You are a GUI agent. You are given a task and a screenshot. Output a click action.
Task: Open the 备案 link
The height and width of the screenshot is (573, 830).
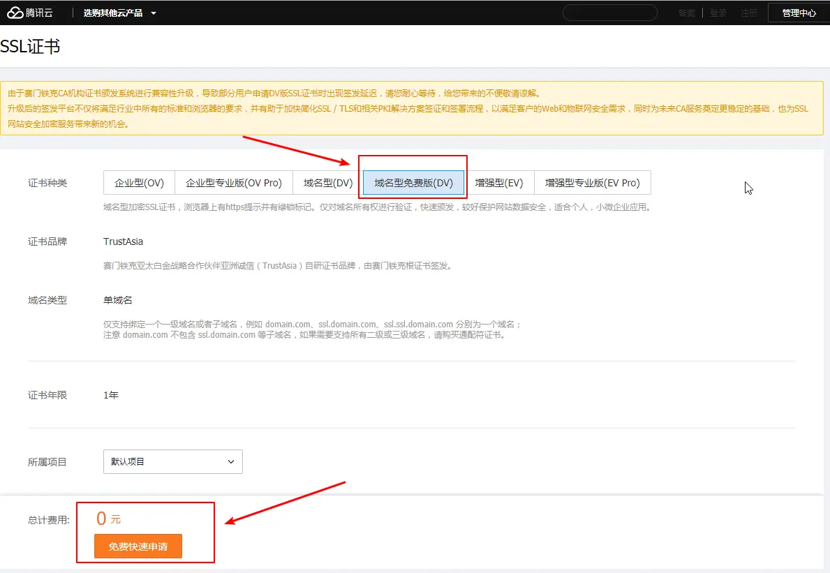click(687, 13)
